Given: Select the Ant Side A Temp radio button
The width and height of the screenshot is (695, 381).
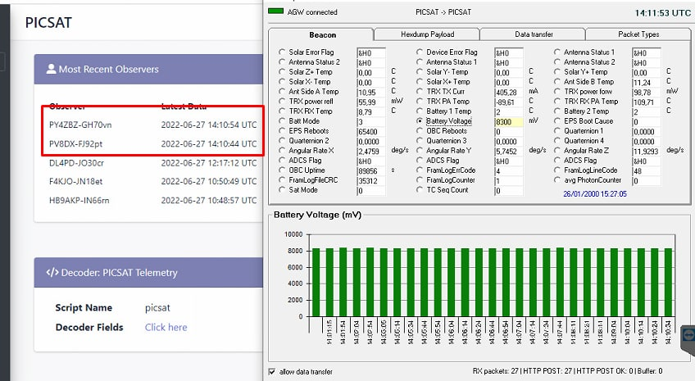Looking at the screenshot, I should pos(281,91).
